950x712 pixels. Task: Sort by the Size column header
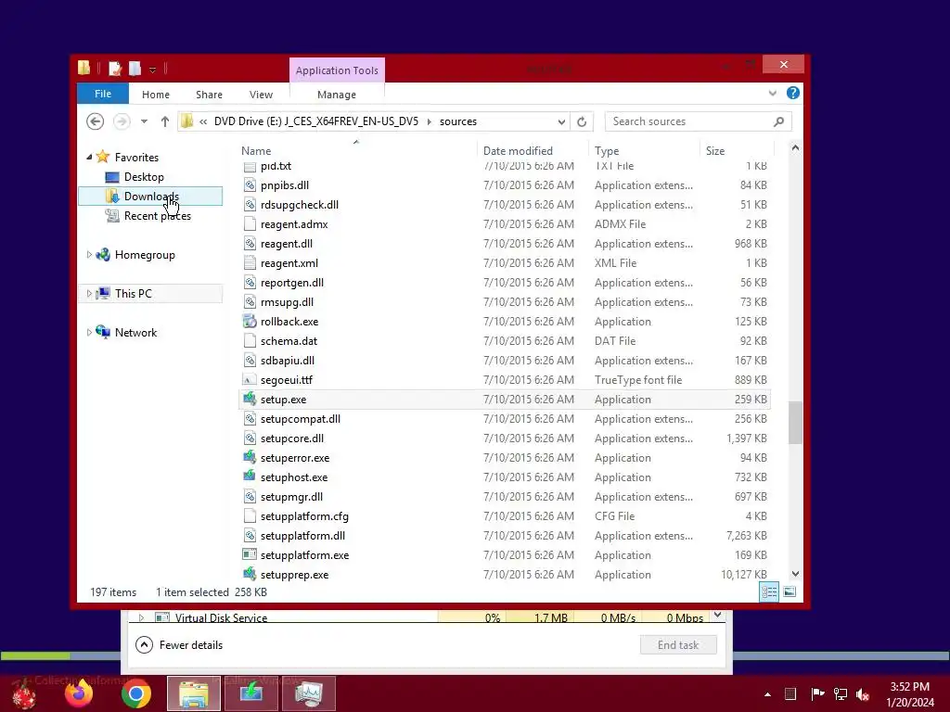[715, 151]
